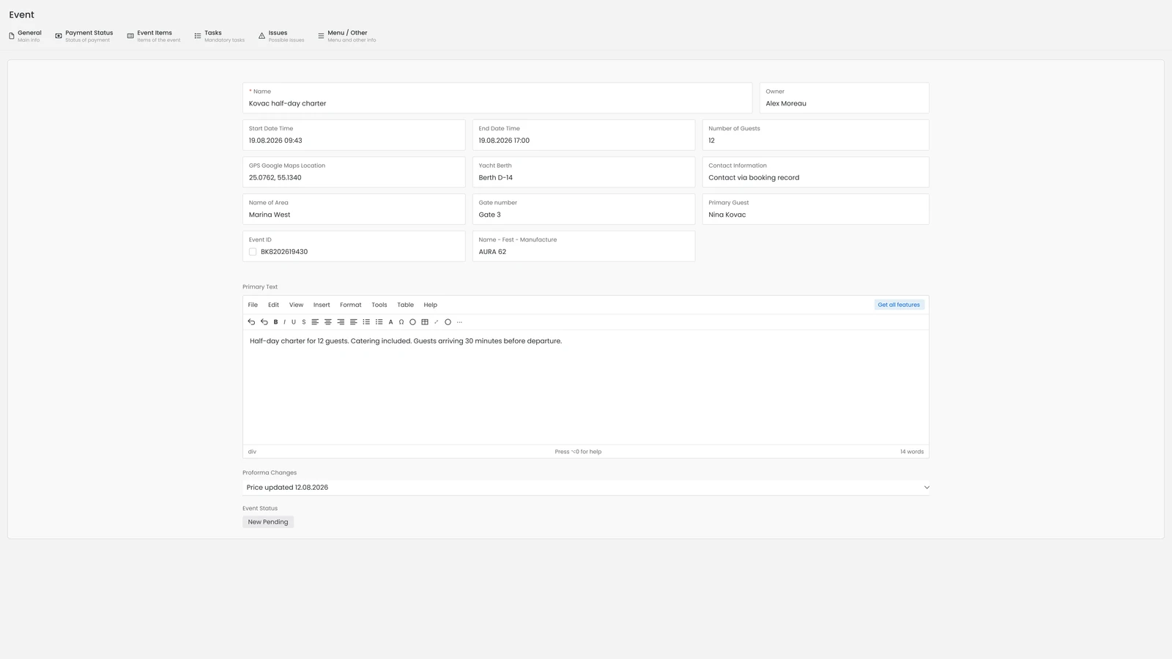The height and width of the screenshot is (659, 1172).
Task: Toggle bold formatting in Primary Text editor
Action: point(275,322)
